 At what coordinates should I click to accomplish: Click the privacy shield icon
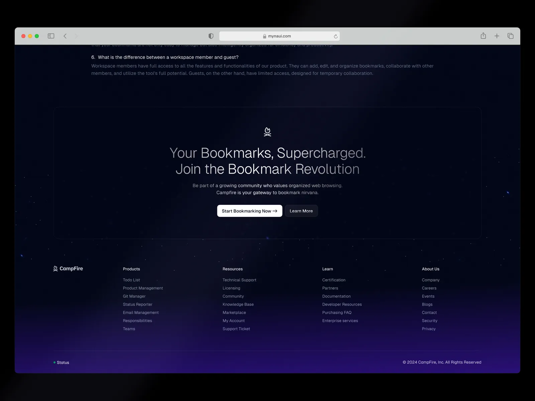click(x=211, y=36)
